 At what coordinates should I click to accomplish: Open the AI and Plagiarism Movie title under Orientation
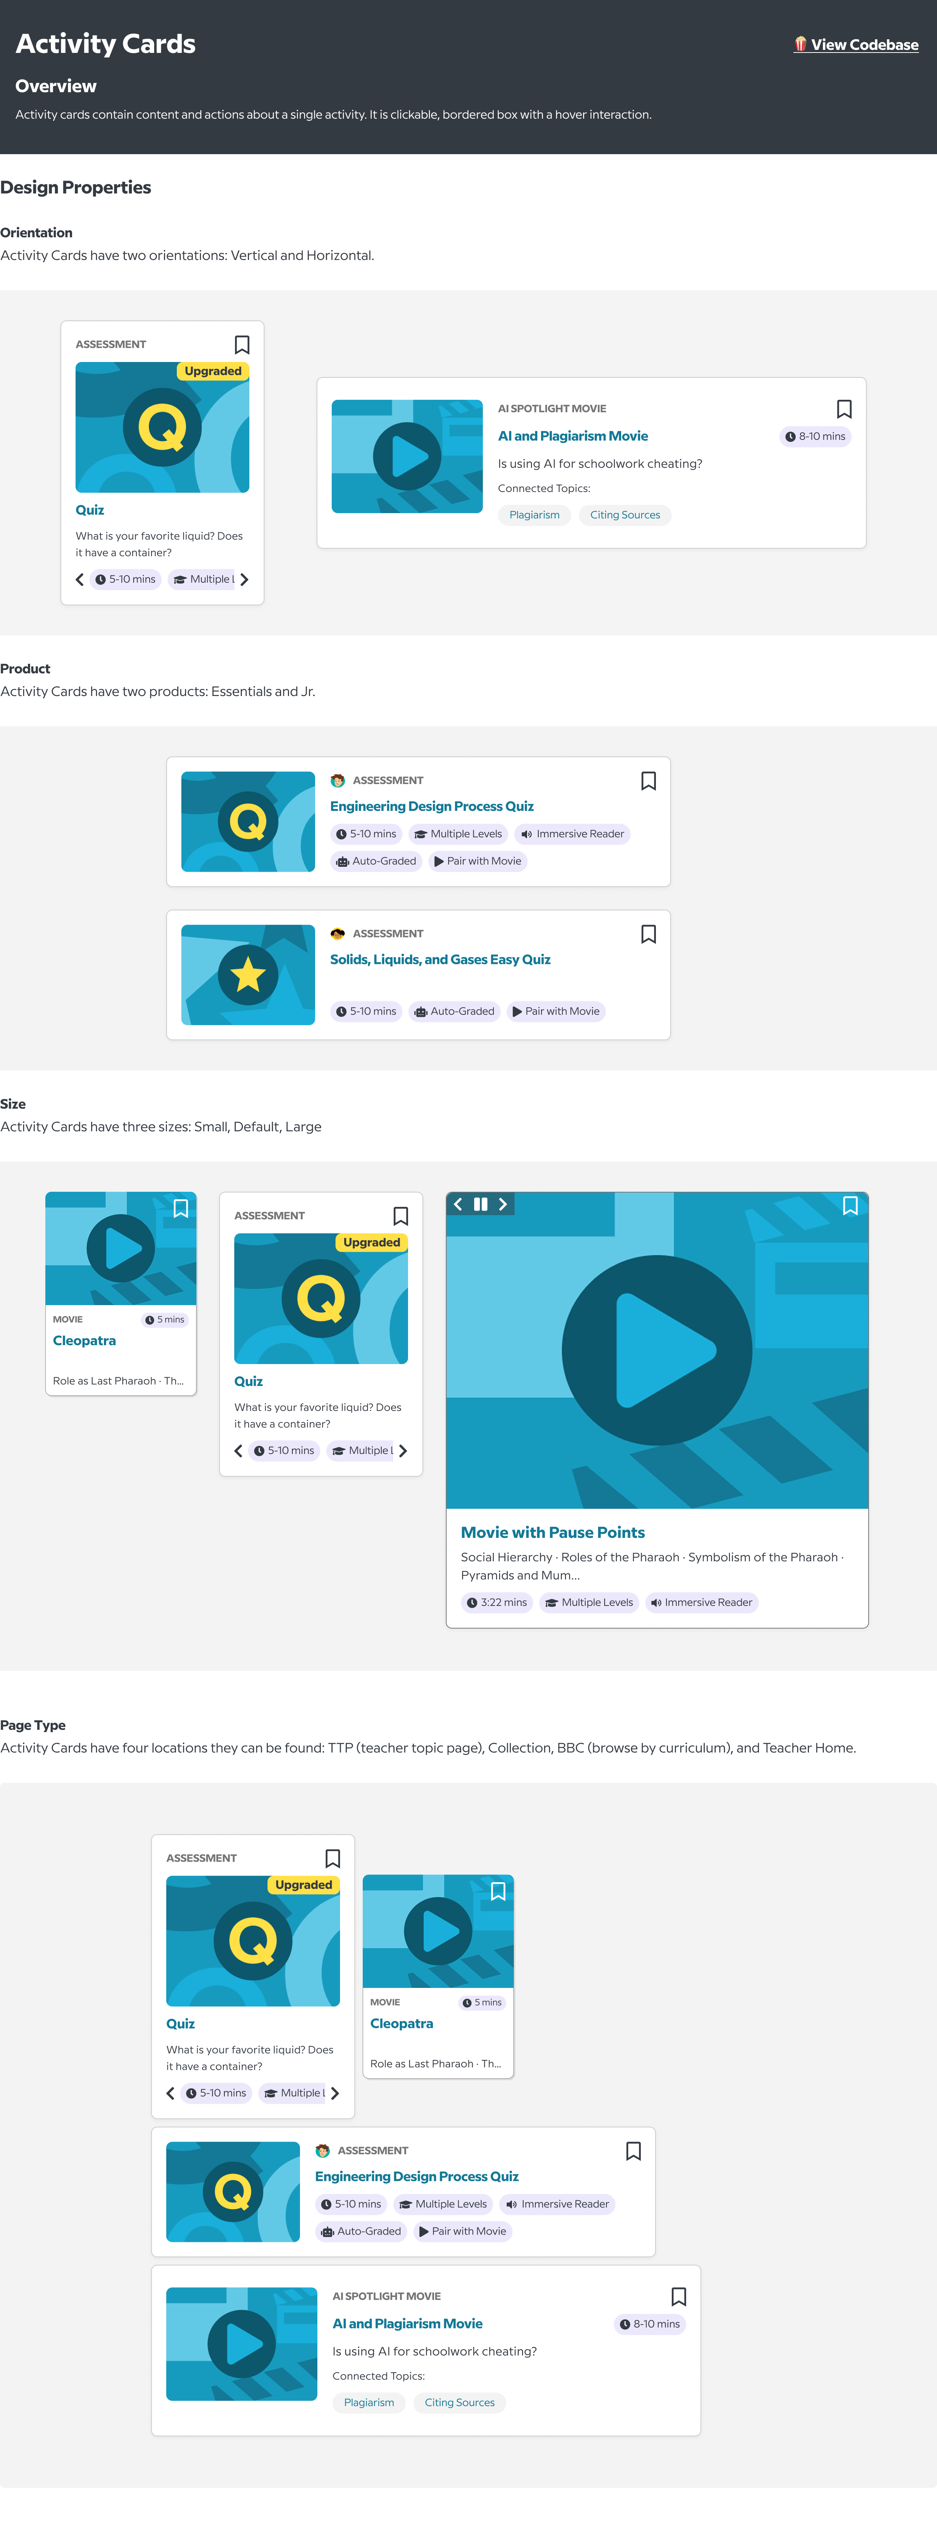click(x=573, y=436)
